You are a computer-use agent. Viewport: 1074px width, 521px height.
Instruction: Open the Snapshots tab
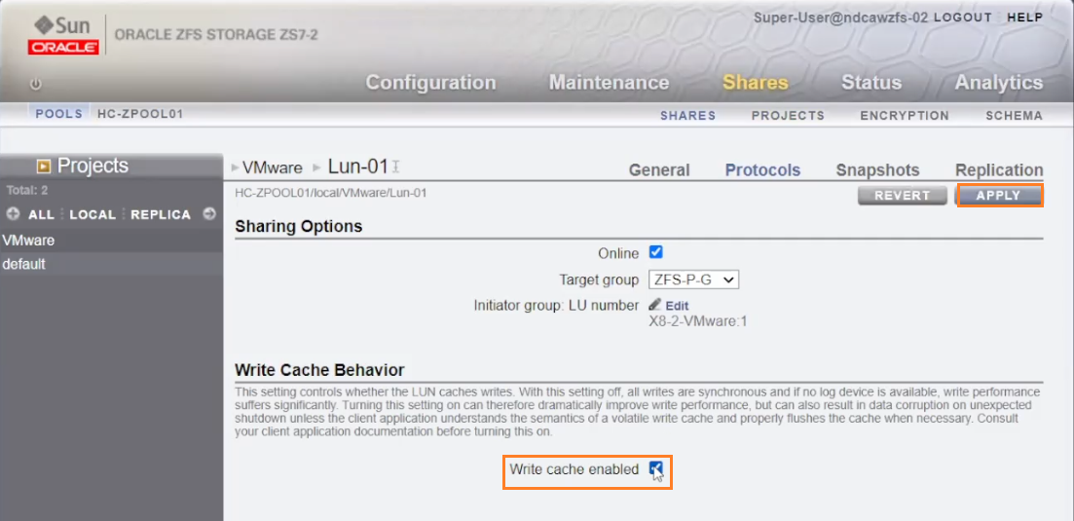pyautogui.click(x=877, y=169)
